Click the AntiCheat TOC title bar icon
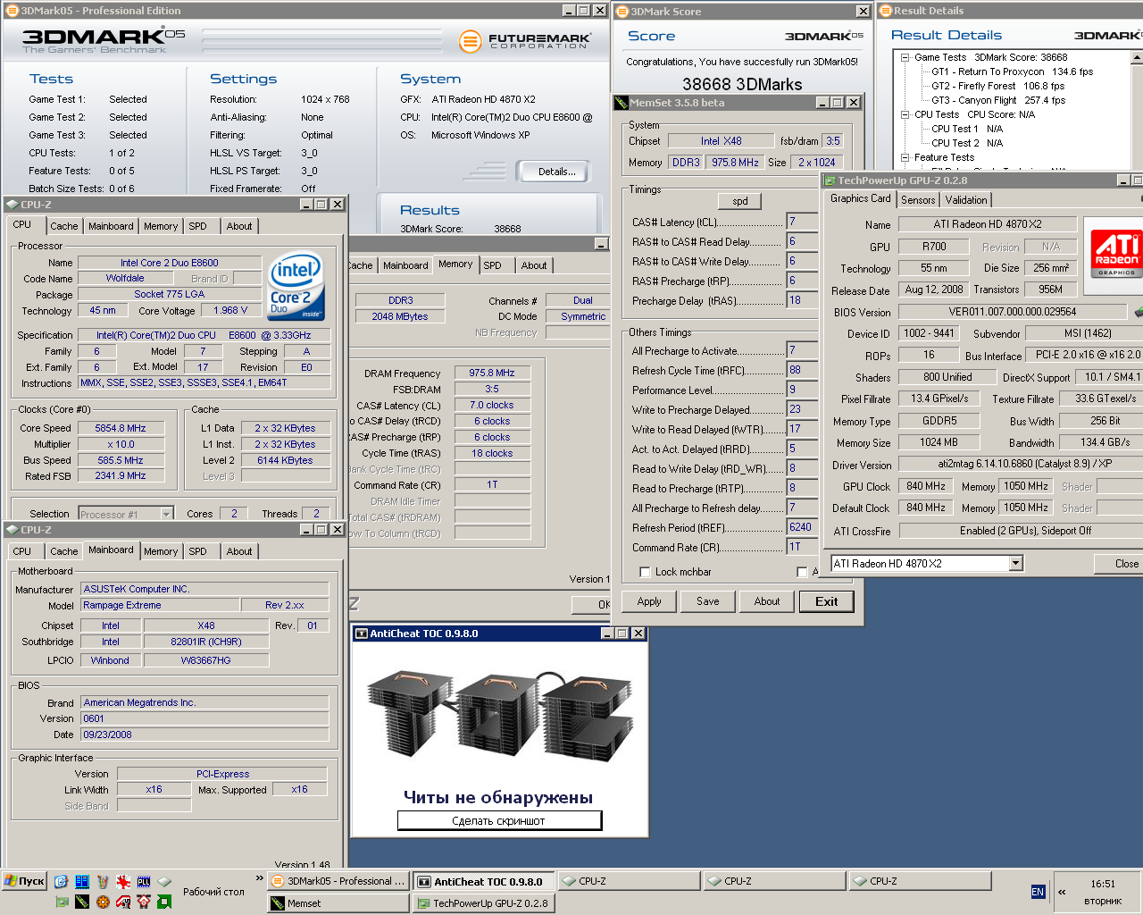The height and width of the screenshot is (915, 1143). coord(362,634)
